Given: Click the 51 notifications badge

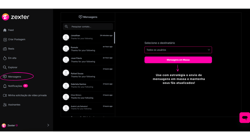Looking at the screenshot, I should [x=25, y=86].
